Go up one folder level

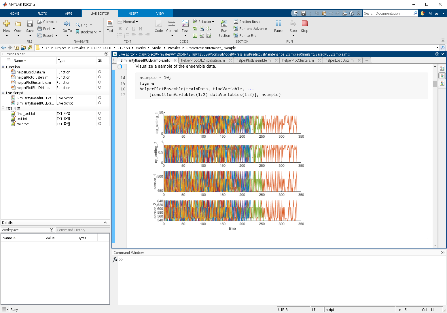click(17, 48)
